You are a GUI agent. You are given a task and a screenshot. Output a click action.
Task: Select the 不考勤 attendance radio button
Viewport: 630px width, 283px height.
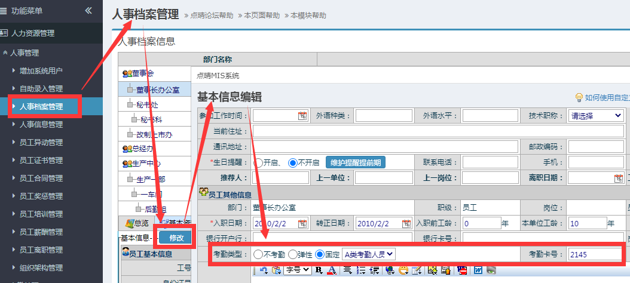click(x=258, y=254)
